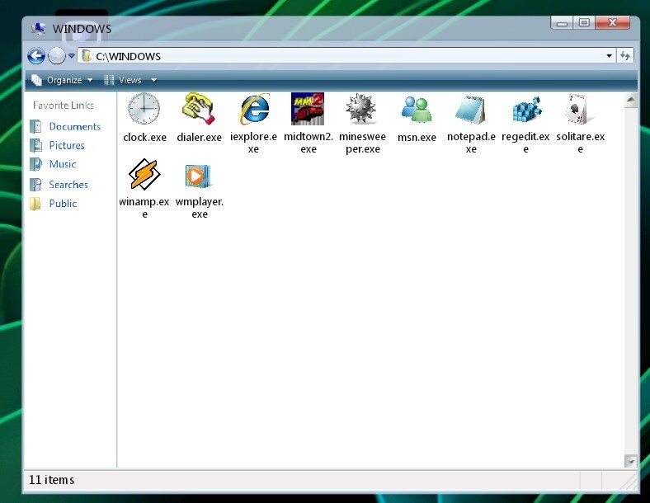Open the Music link
The width and height of the screenshot is (650, 503).
63,164
